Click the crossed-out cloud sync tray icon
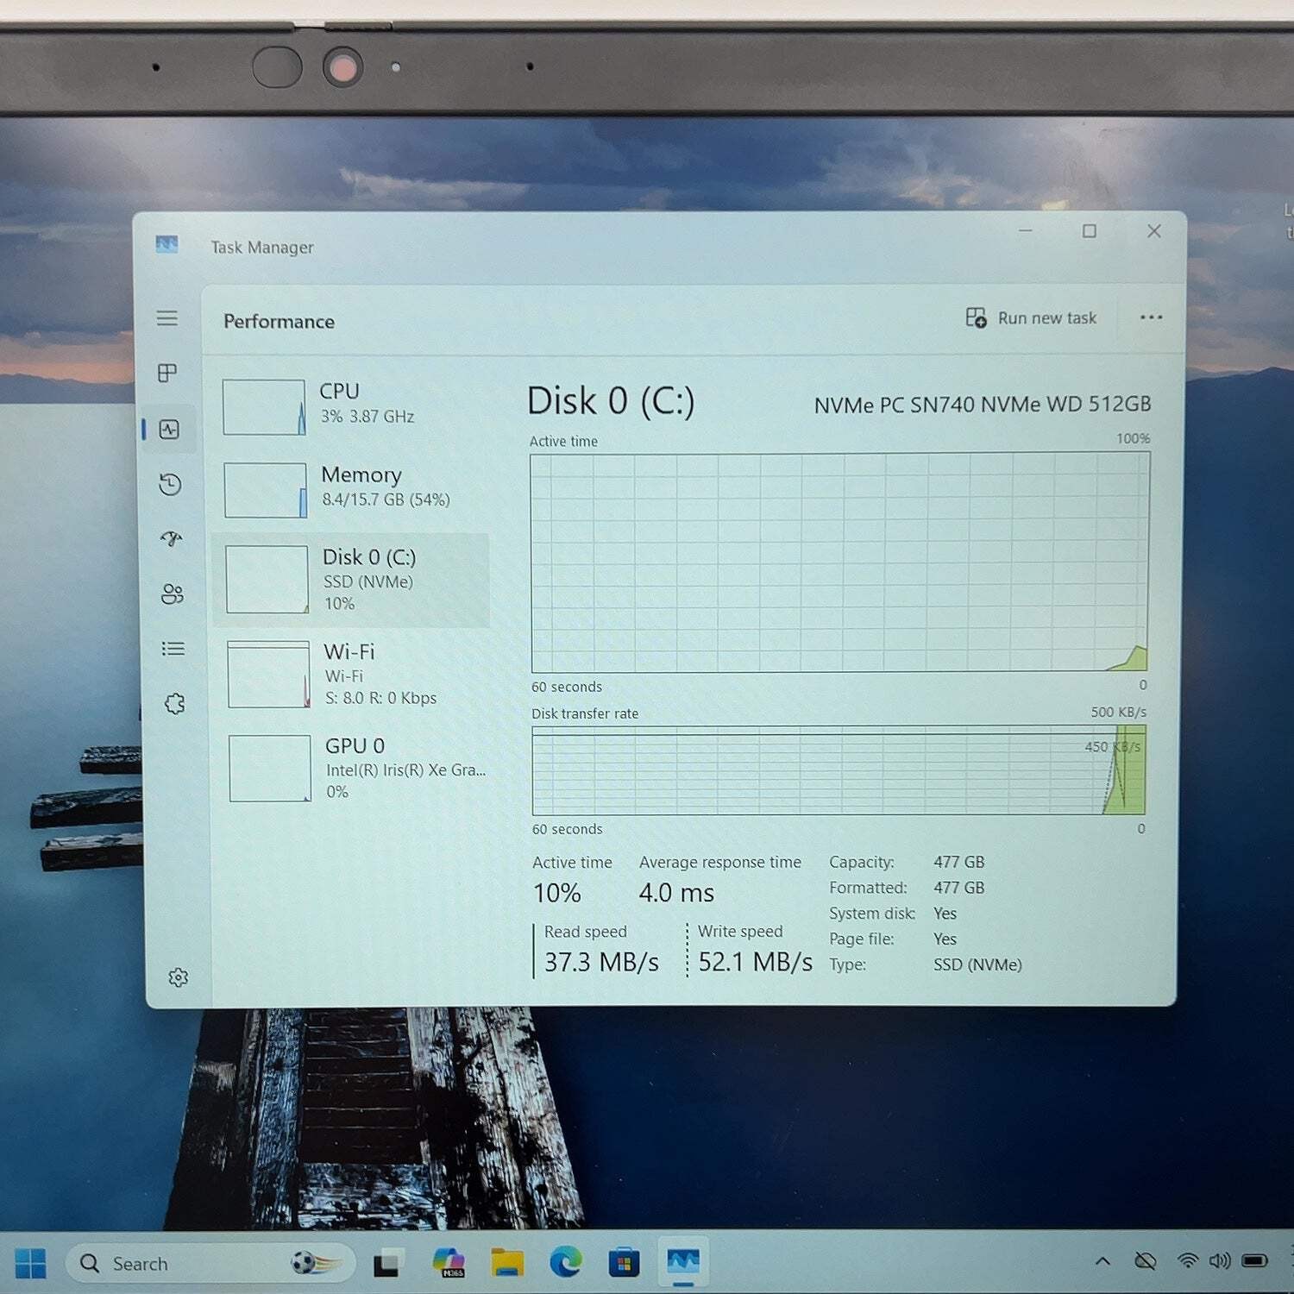Viewport: 1294px width, 1294px height. pyautogui.click(x=1145, y=1261)
